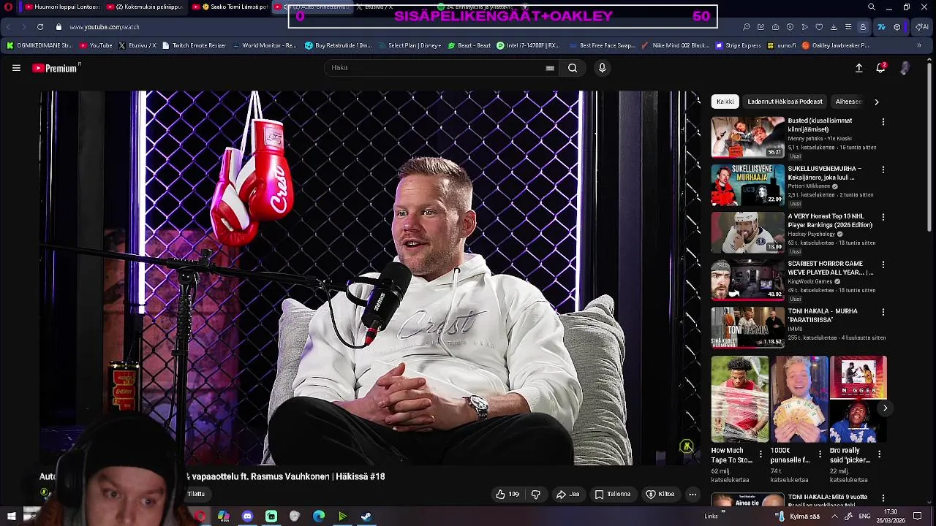Open menu for NHL Player Rankings video
Image resolution: width=936 pixels, height=526 pixels.
click(x=883, y=217)
